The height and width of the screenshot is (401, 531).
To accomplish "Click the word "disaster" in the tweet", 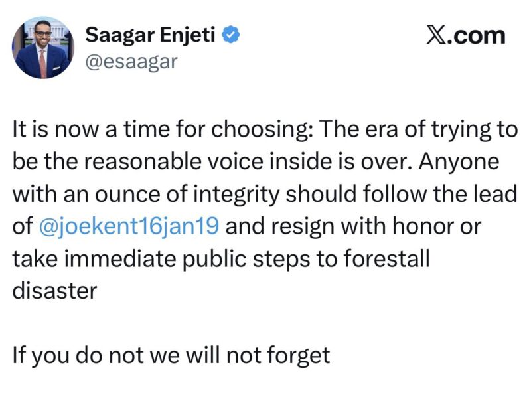I will [x=54, y=291].
